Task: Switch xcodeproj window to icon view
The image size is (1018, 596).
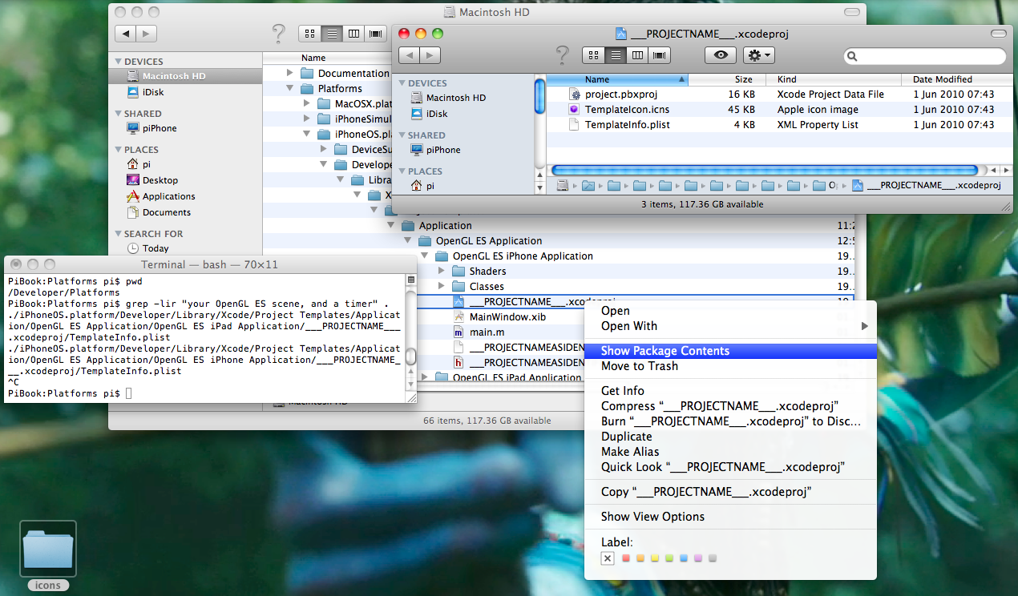Action: 594,55
